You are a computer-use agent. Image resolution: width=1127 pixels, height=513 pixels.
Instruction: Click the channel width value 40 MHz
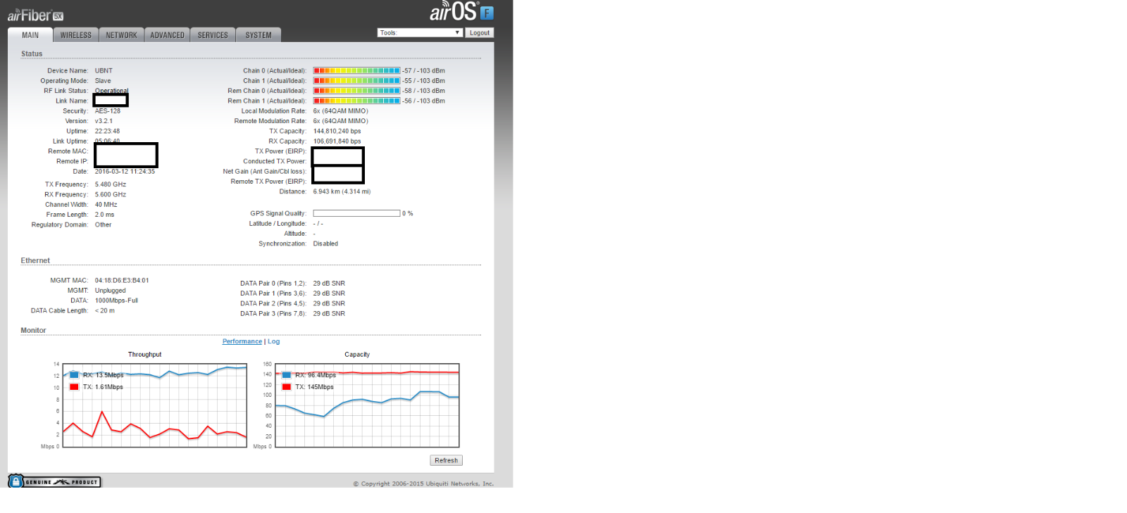click(106, 205)
